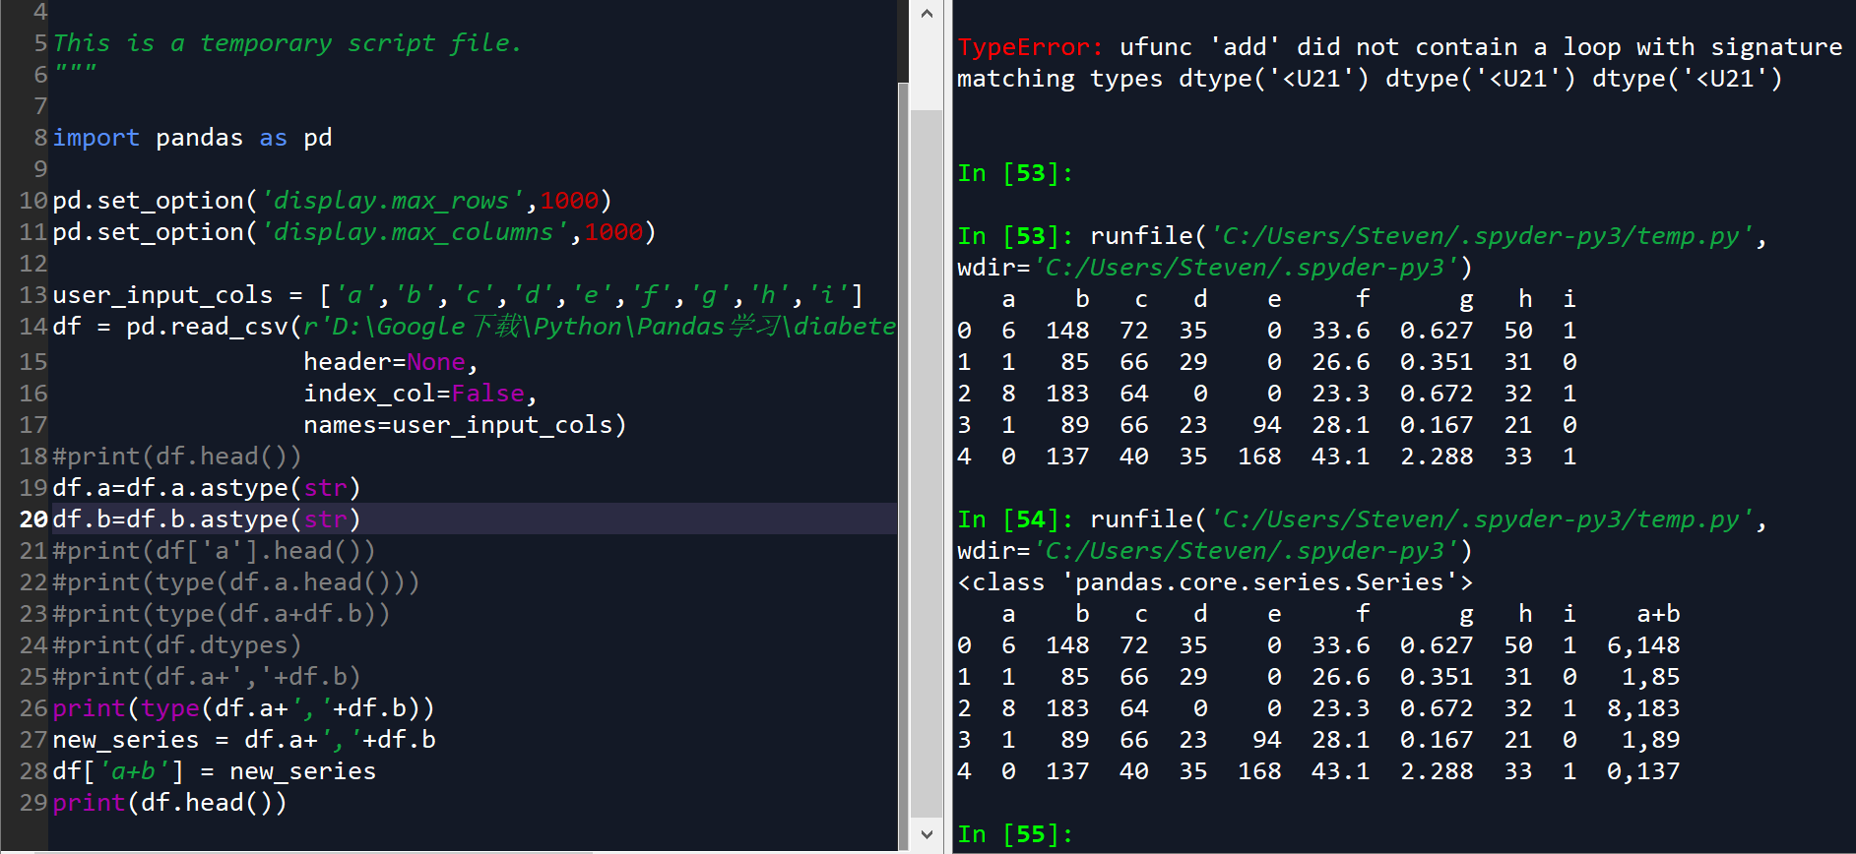This screenshot has height=854, width=1856.
Task: Click 'display.max_rows' string on line 10
Action: pos(391,201)
